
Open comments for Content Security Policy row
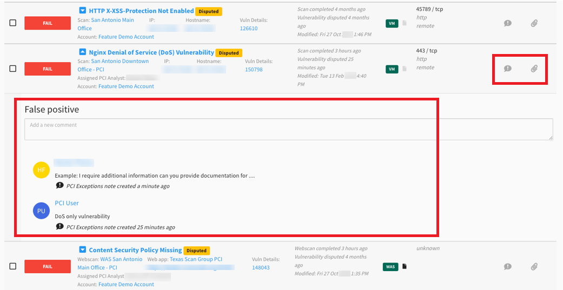[507, 266]
